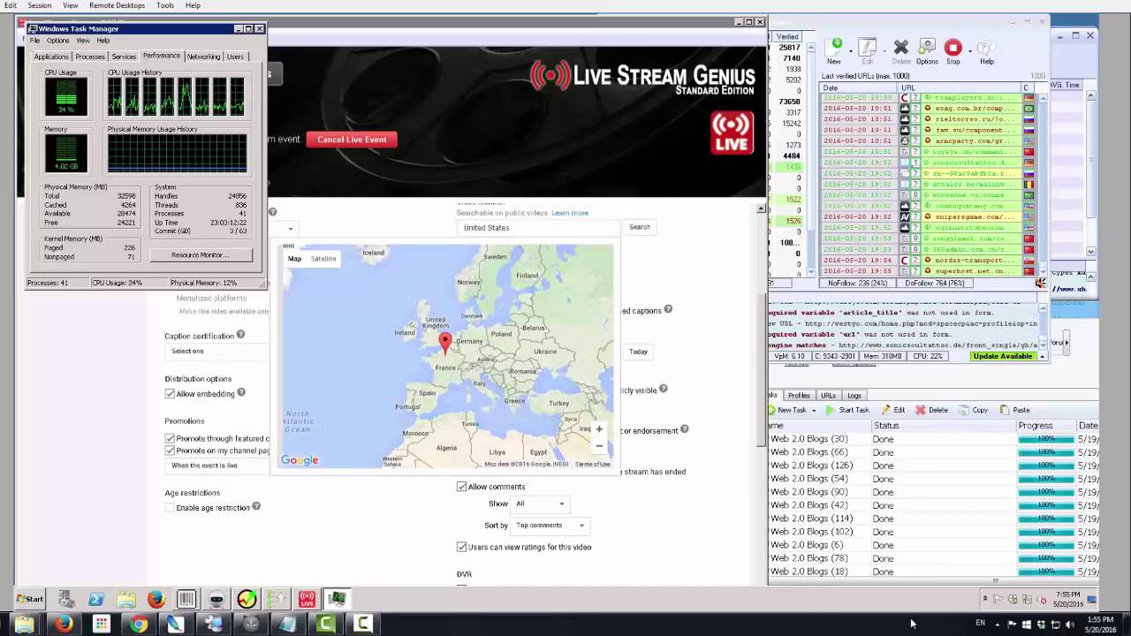Toggle Promote through featured content checkbox

pos(170,438)
